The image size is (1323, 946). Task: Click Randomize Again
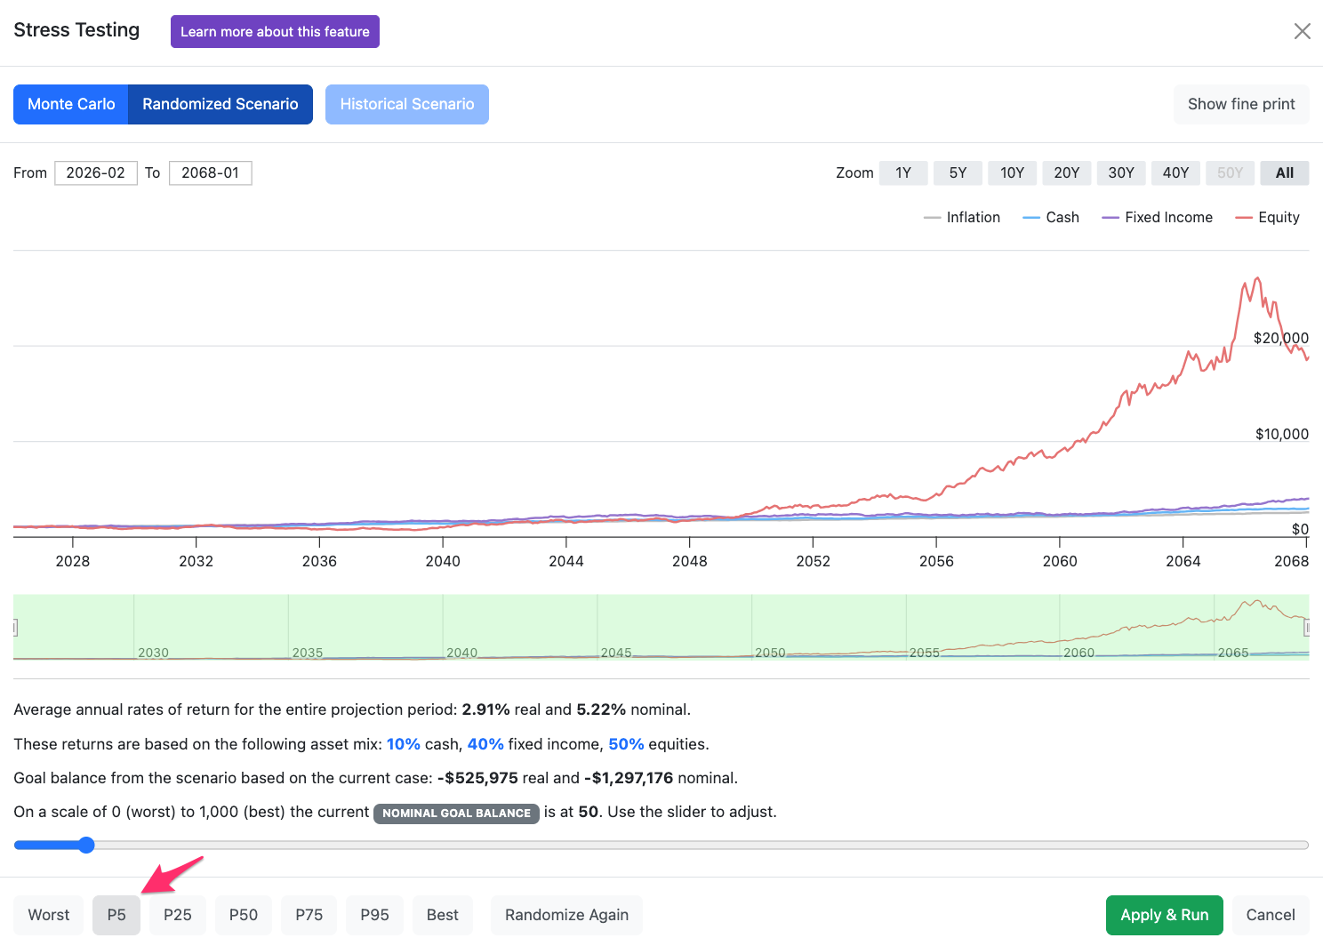click(x=566, y=915)
